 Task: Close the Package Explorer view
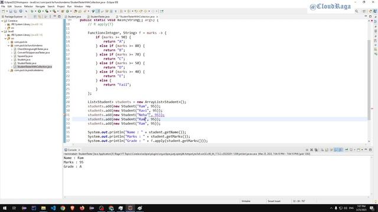click(x=25, y=16)
